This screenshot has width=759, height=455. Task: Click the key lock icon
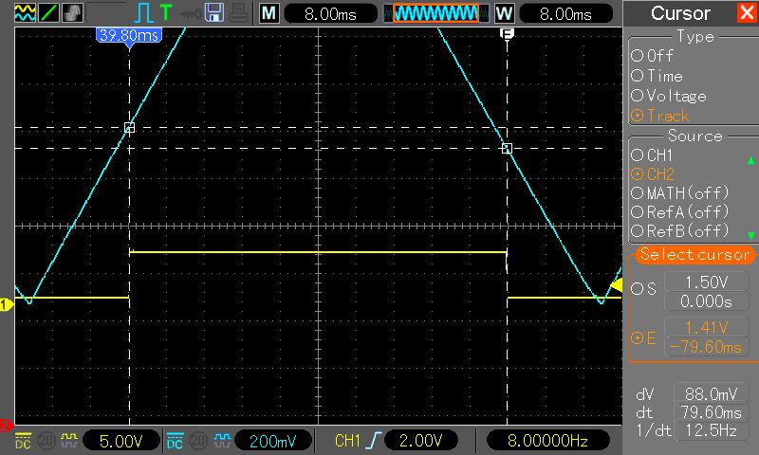click(x=191, y=13)
